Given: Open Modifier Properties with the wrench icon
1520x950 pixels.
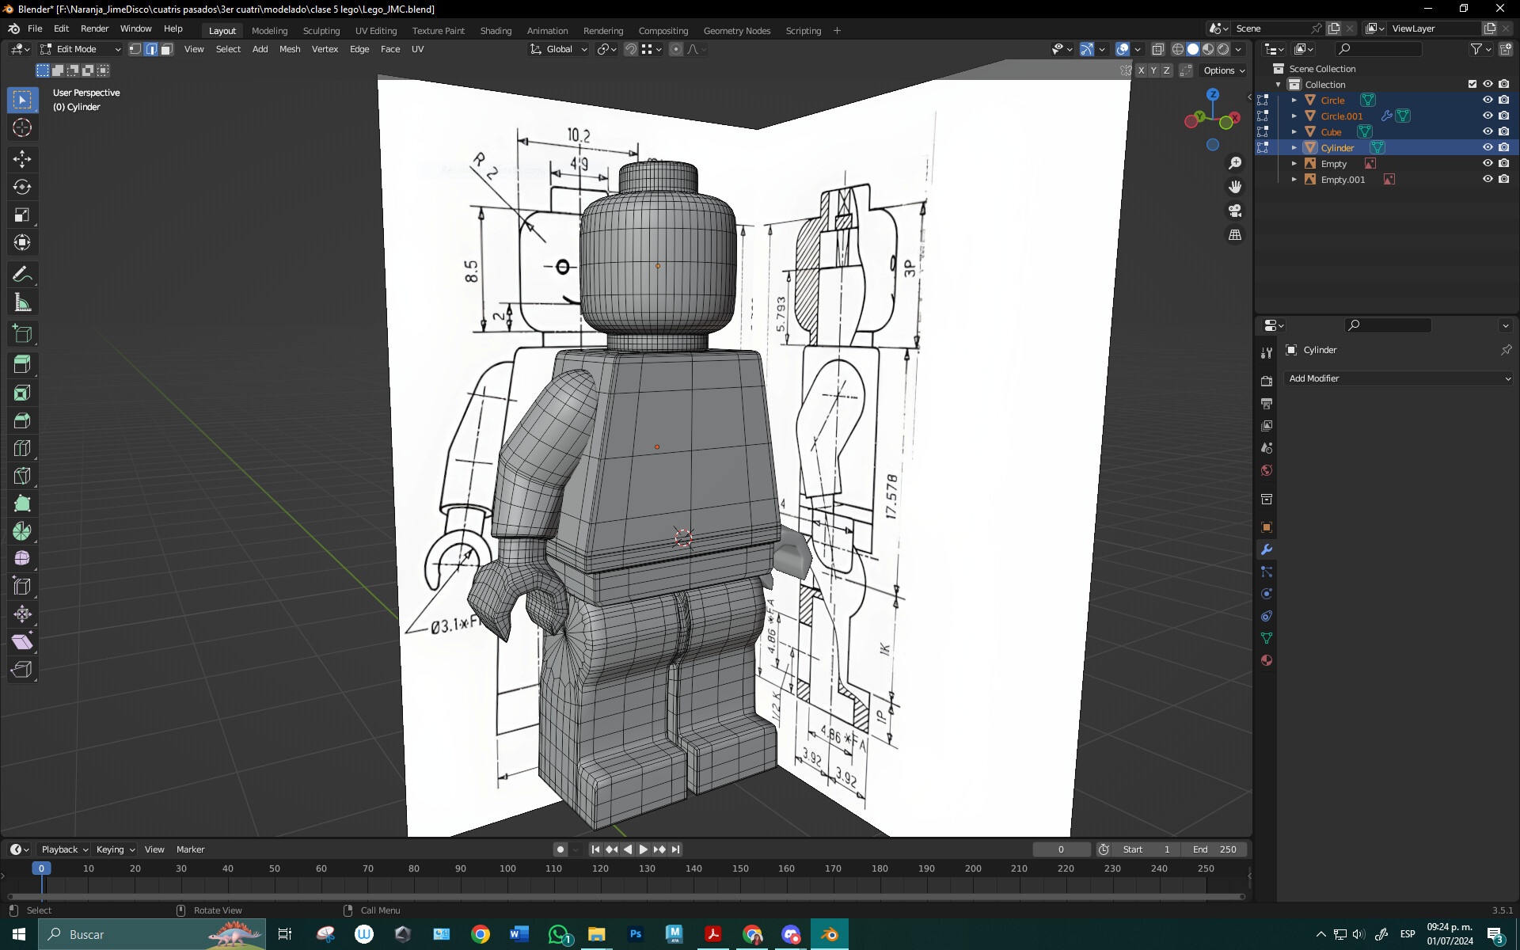Looking at the screenshot, I should click(x=1266, y=549).
